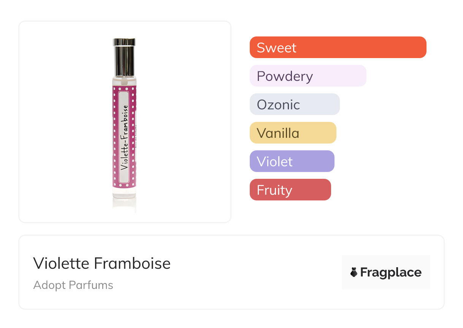
Task: Choose the red Fruity accord bar
Action: point(290,190)
